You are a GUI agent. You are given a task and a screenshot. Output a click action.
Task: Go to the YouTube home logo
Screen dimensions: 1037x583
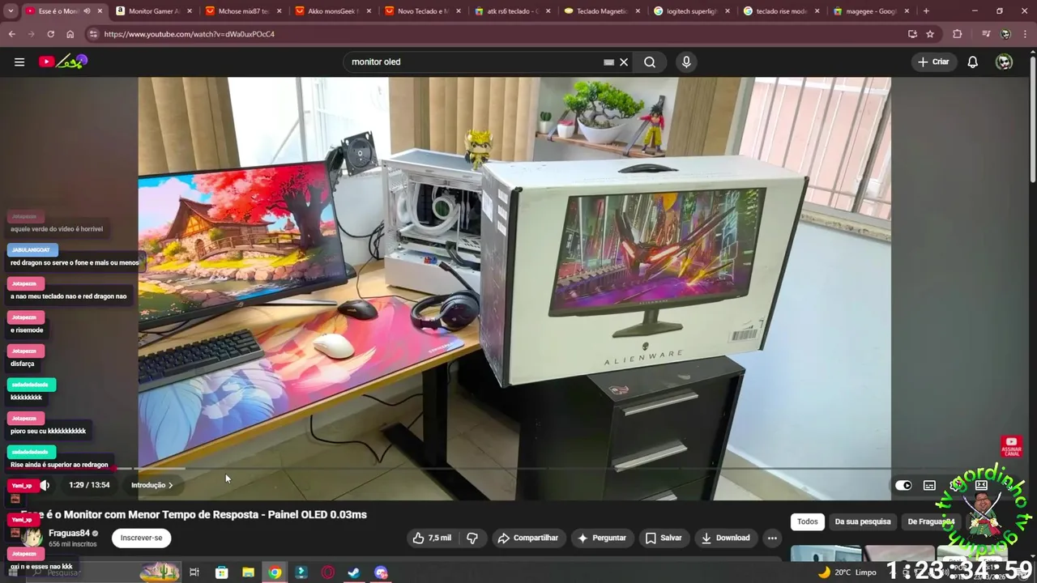pyautogui.click(x=62, y=62)
